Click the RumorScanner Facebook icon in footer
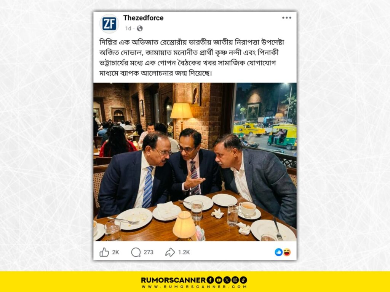 pyautogui.click(x=210, y=280)
